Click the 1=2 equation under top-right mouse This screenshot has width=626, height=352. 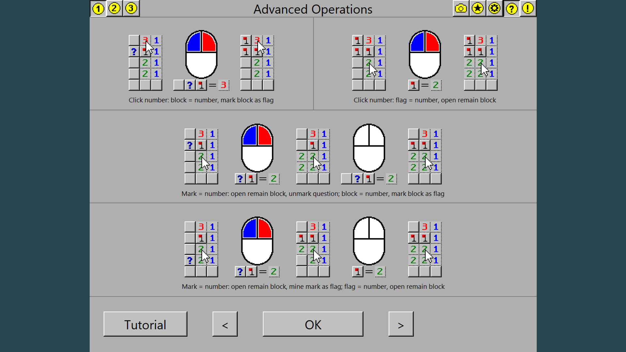425,85
